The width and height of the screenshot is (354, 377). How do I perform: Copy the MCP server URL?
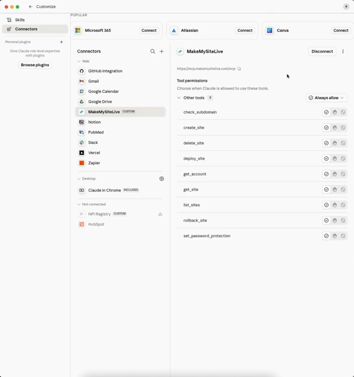239,69
